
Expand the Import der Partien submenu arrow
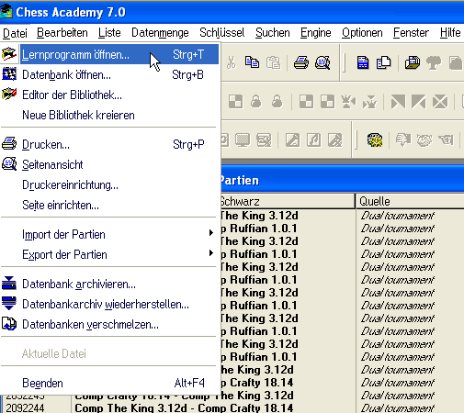coord(211,233)
